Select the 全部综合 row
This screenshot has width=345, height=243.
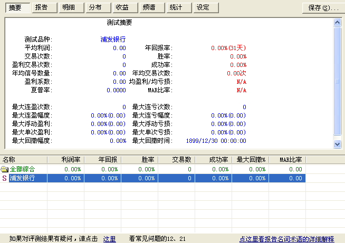click(x=24, y=169)
